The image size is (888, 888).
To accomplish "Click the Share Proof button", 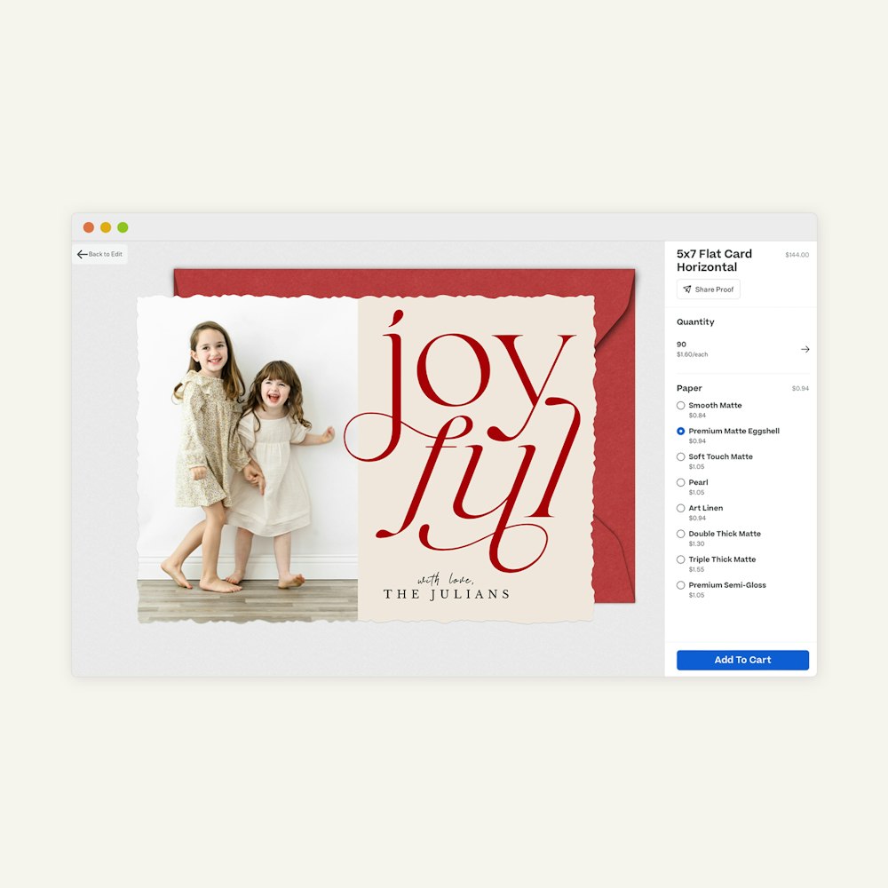I will pyautogui.click(x=709, y=289).
